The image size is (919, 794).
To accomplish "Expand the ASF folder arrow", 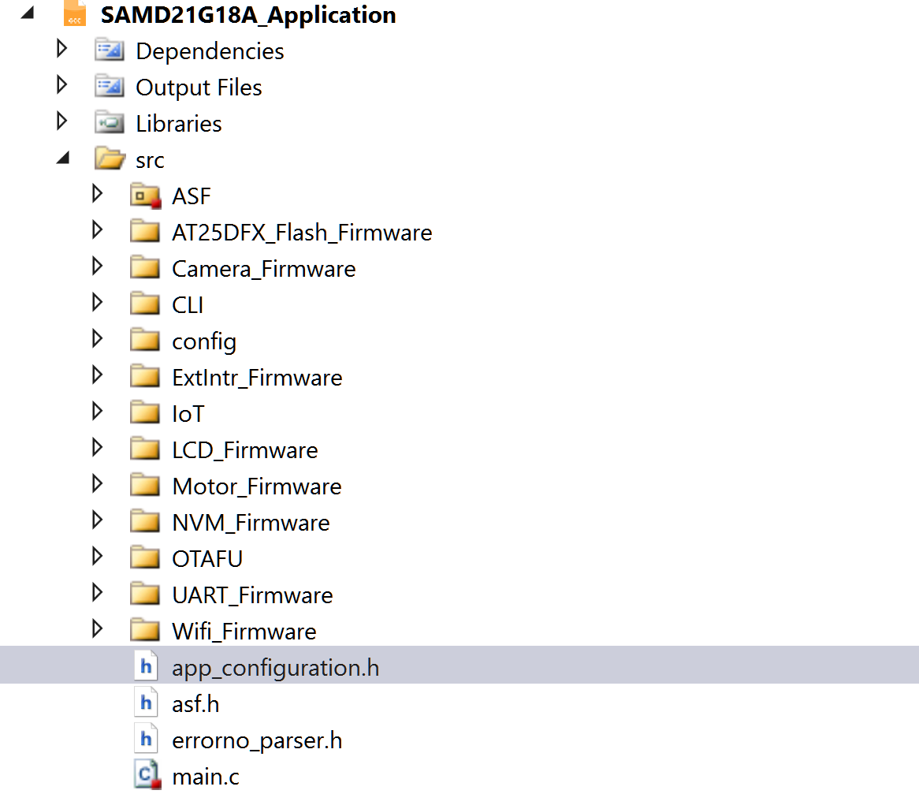I will (x=97, y=193).
